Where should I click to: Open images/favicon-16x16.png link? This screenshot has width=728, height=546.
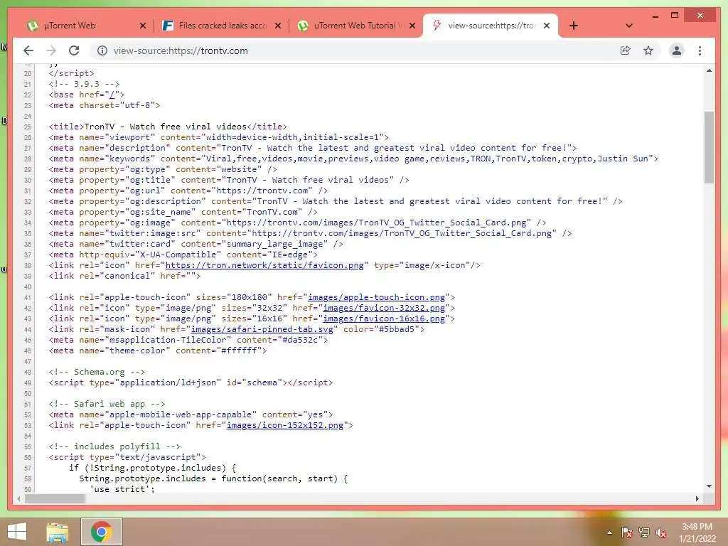click(384, 319)
